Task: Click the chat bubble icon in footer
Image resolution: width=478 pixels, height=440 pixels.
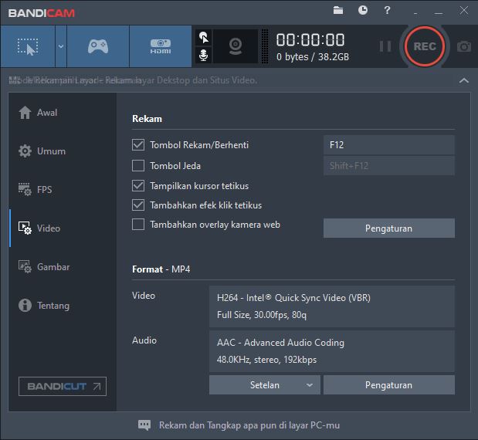Action: tap(144, 425)
